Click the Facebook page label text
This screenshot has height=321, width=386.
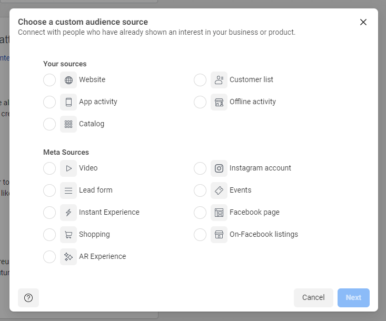[x=254, y=212]
